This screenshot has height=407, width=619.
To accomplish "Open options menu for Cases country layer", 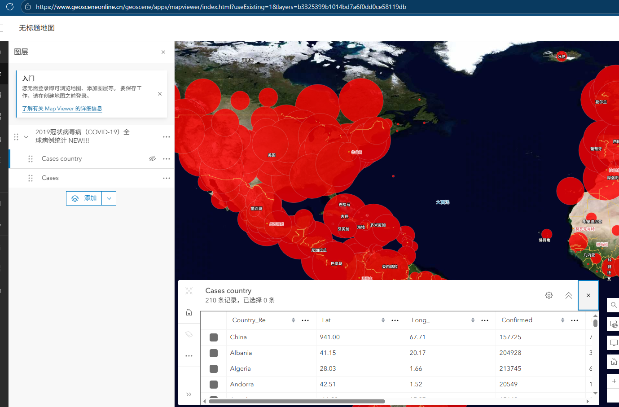I will pyautogui.click(x=167, y=159).
